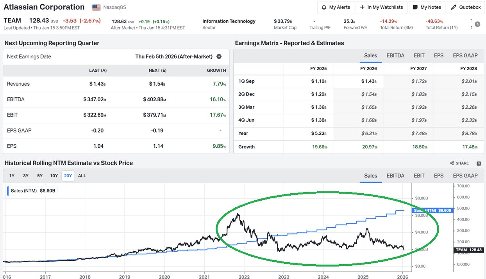Click the 2Q Dec FY 2026 $1.54B cell
The width and height of the screenshot is (486, 279).
tap(369, 94)
